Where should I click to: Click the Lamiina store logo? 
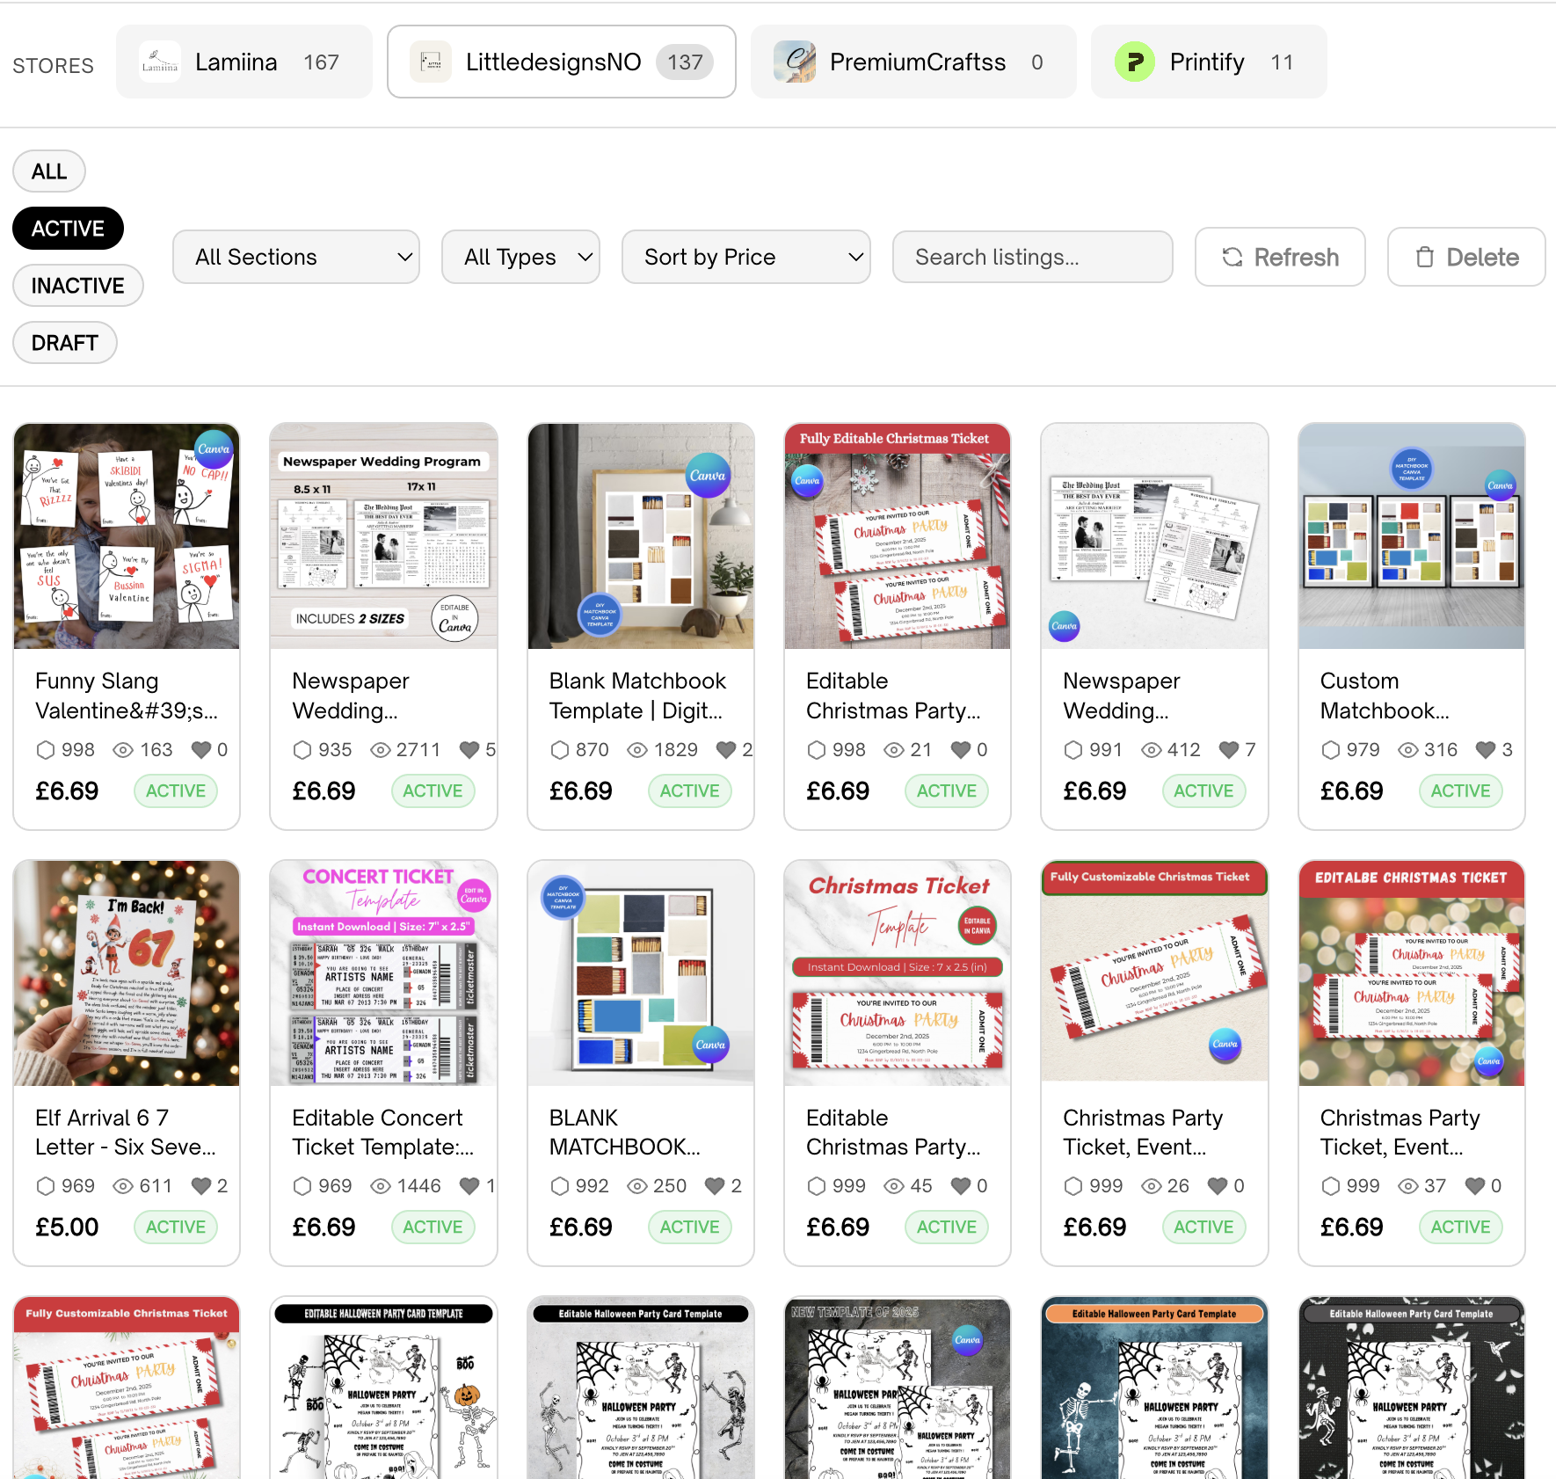pos(159,62)
